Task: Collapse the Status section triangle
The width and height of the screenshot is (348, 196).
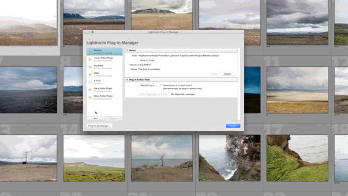Action: click(127, 51)
